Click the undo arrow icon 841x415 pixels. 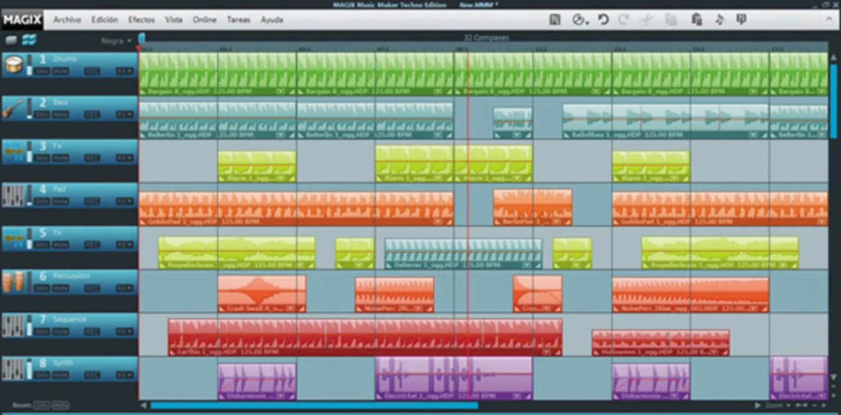pyautogui.click(x=603, y=20)
